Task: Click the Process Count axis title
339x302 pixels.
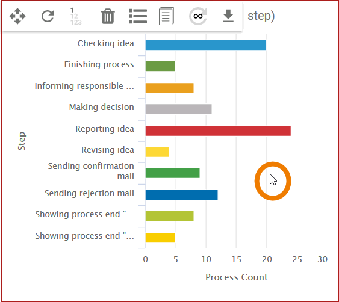Action: coord(237,277)
